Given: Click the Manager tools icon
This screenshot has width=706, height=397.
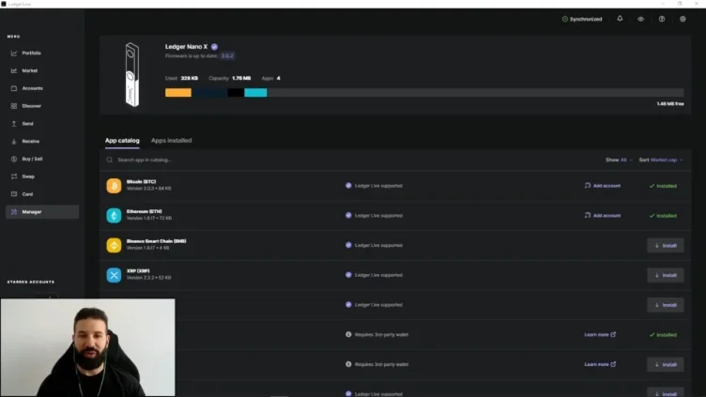Looking at the screenshot, I should coord(14,211).
